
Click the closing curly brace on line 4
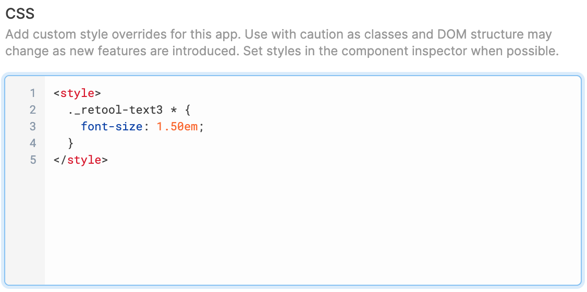click(70, 143)
